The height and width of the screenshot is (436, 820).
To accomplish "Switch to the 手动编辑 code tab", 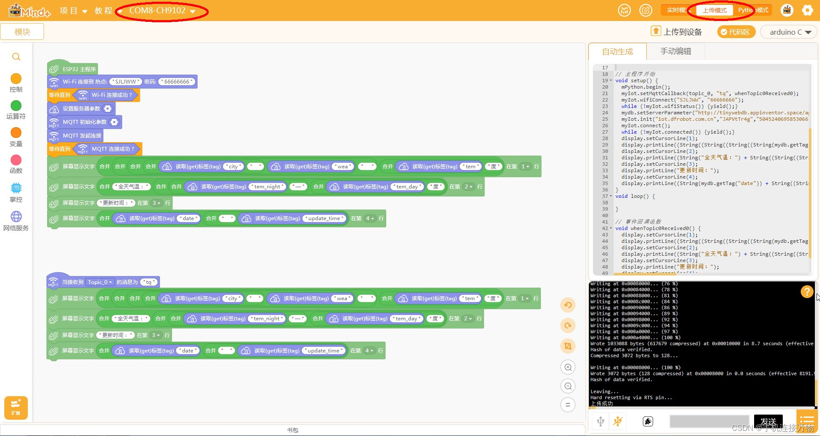I will pos(675,51).
